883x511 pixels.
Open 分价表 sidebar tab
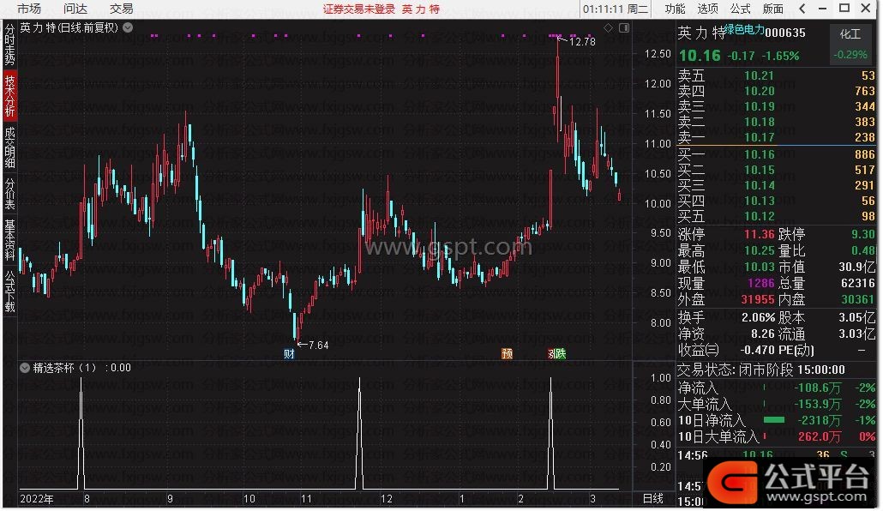pyautogui.click(x=9, y=193)
